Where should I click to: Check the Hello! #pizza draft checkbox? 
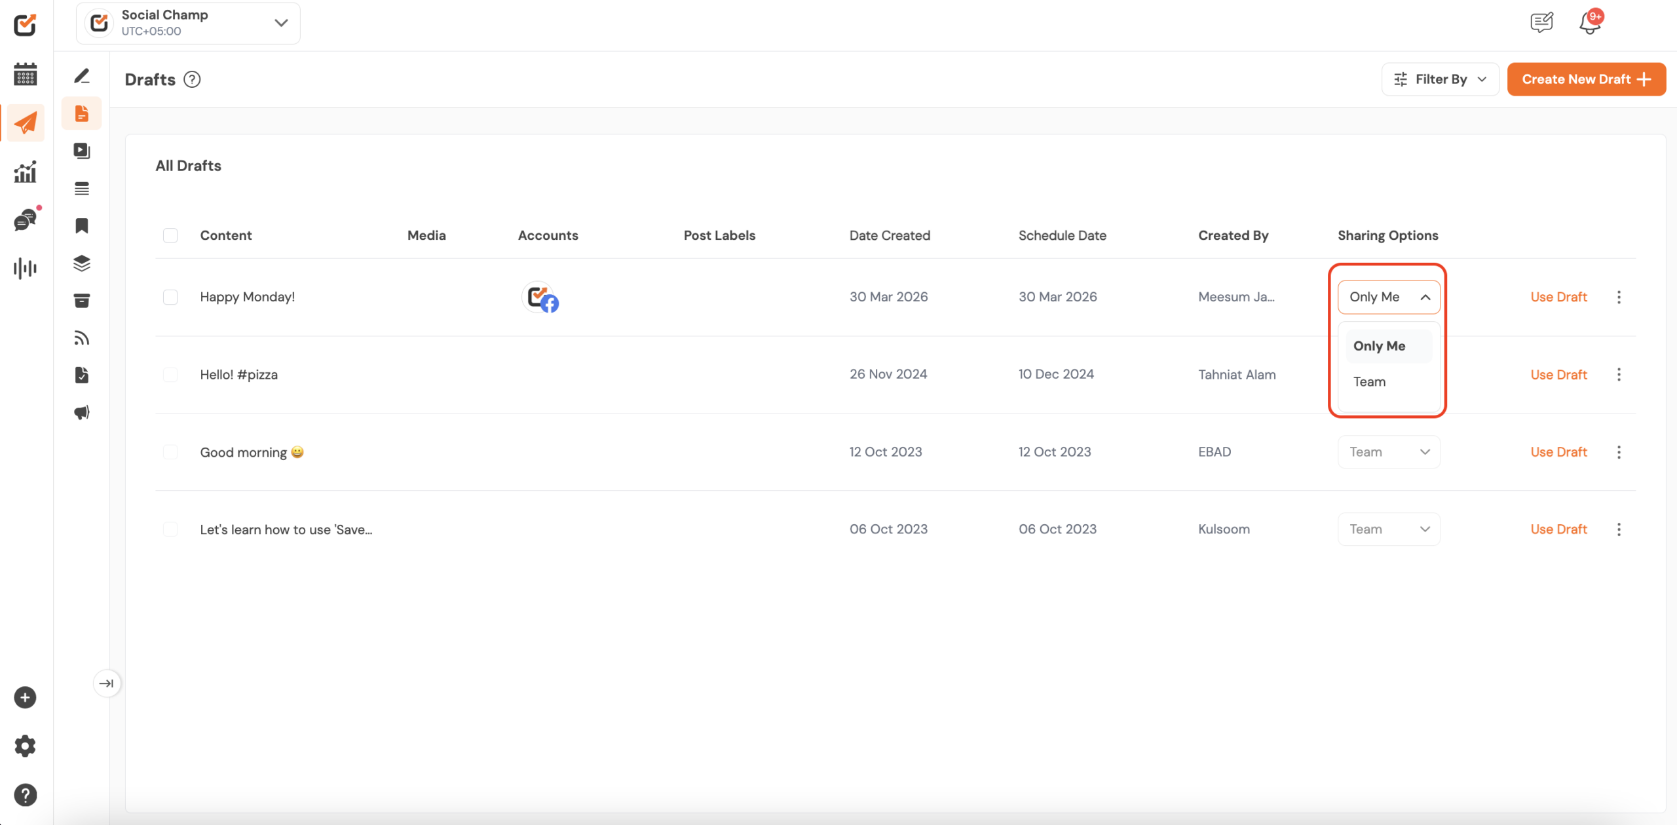(170, 374)
